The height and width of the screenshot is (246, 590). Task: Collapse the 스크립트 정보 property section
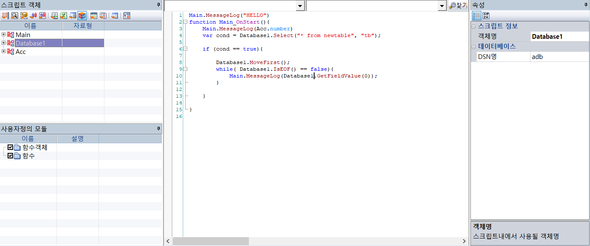(x=474, y=26)
